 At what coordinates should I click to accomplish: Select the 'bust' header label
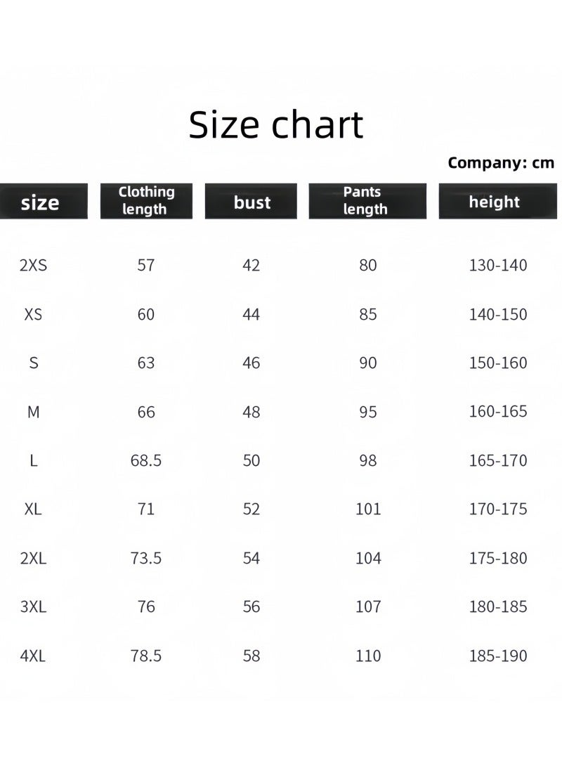[252, 202]
